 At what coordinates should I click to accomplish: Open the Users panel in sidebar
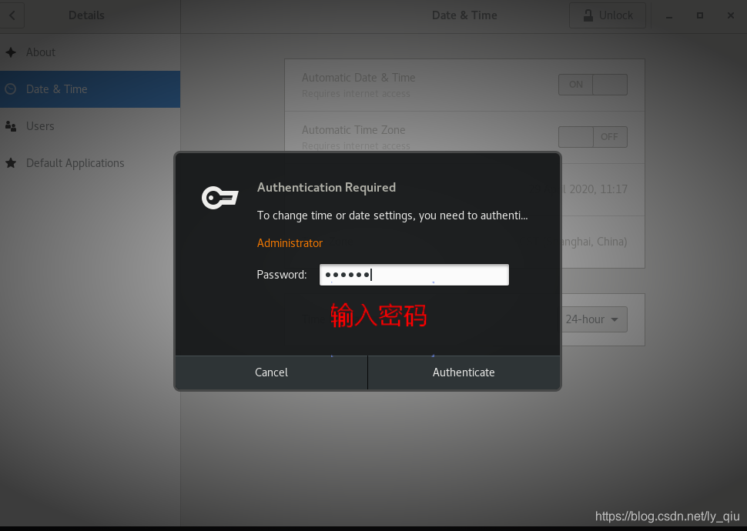pos(90,126)
